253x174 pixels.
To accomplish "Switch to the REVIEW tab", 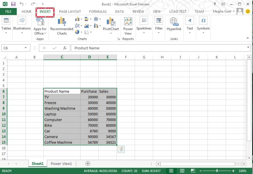I will pyautogui.click(x=138, y=12).
